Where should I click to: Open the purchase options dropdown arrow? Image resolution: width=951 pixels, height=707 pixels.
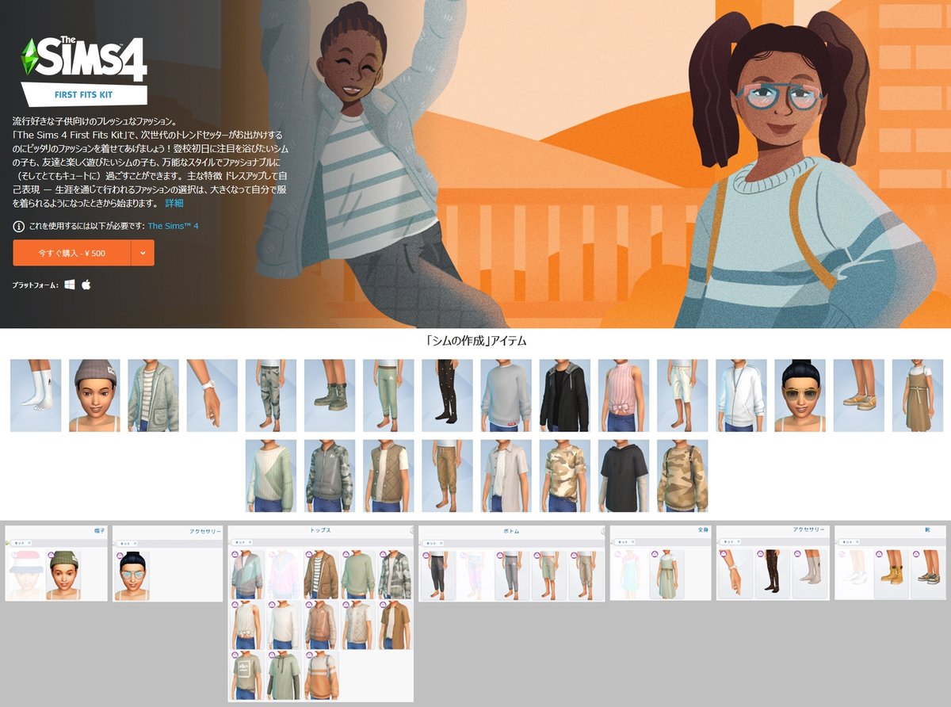click(143, 253)
